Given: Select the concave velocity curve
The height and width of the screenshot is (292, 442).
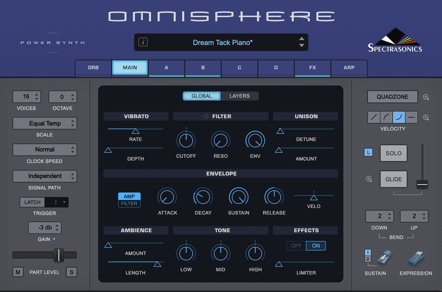Looking at the screenshot, I should (x=399, y=117).
